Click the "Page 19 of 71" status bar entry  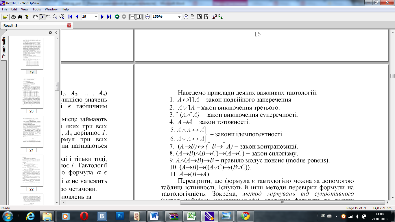point(356,208)
